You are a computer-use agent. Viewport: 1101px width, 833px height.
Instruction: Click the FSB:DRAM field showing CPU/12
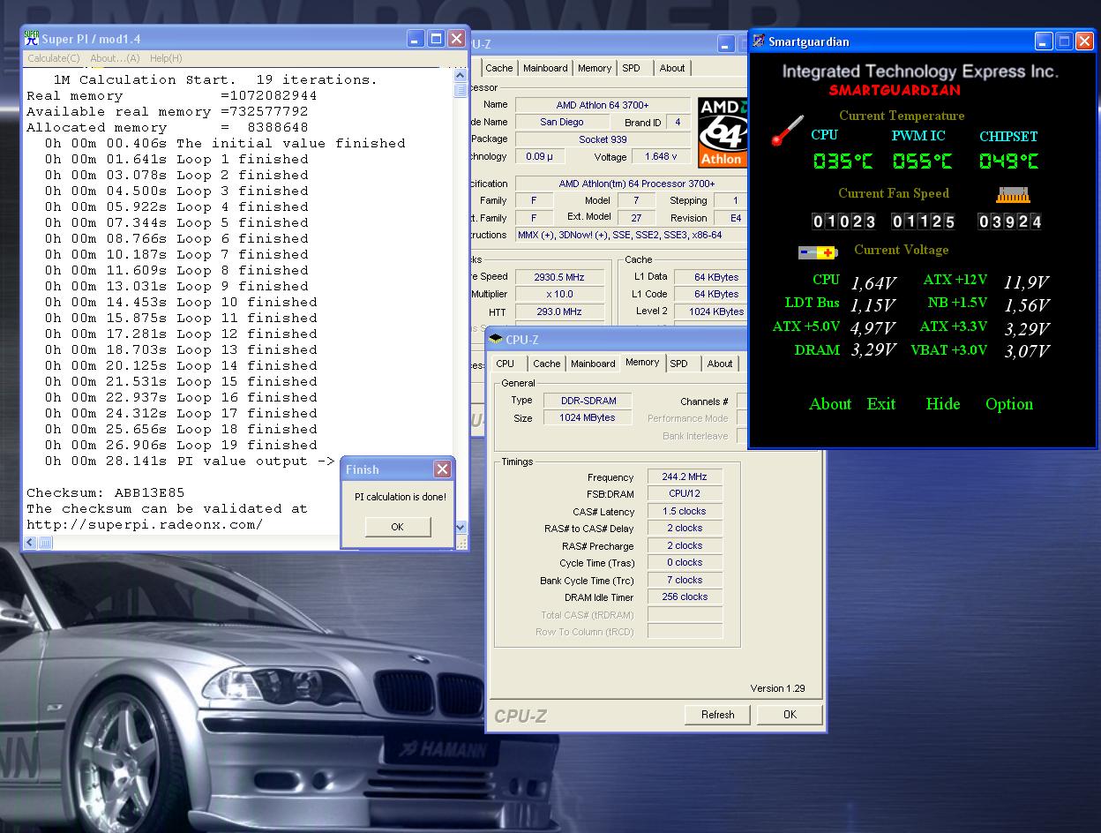(x=685, y=493)
